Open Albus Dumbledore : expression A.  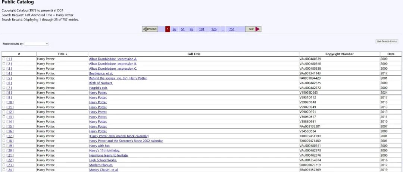tap(113, 59)
